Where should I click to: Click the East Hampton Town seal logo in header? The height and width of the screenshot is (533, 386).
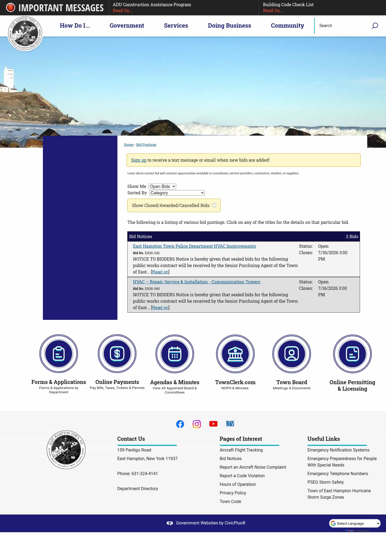(x=25, y=34)
